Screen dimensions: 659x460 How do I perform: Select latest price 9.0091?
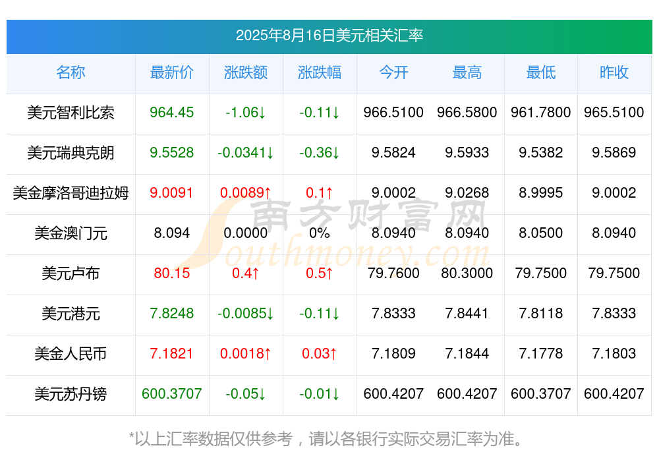click(x=172, y=192)
